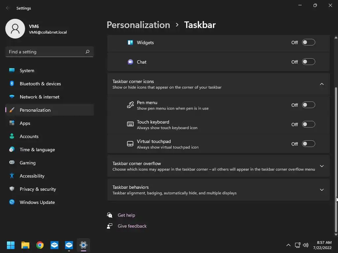Turn on the Widgets toggle
Image resolution: width=338 pixels, height=253 pixels.
point(309,42)
